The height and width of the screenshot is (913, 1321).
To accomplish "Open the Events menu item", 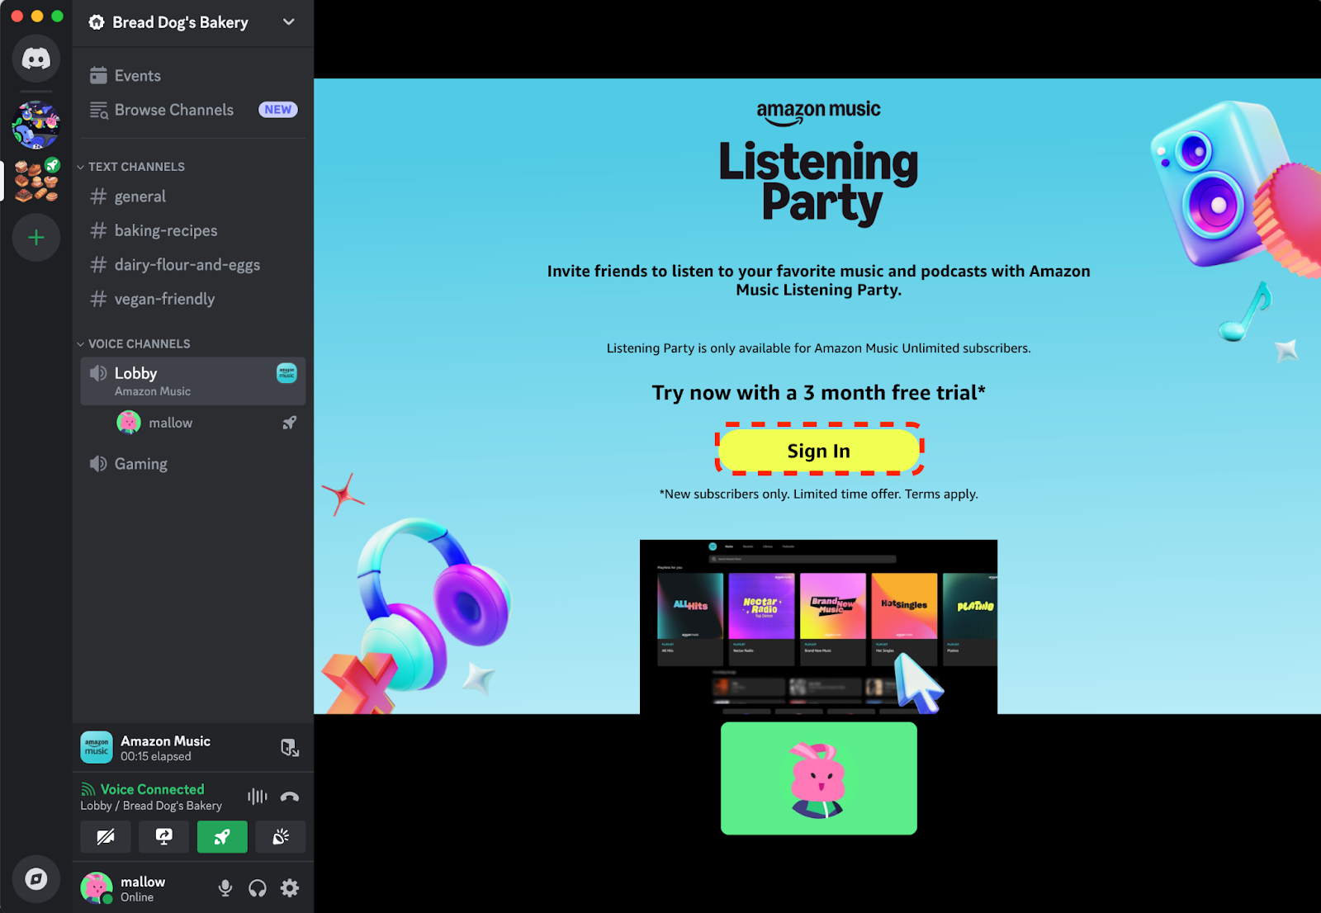I will click(x=137, y=76).
